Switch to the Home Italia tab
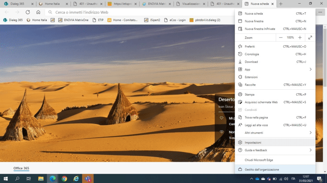 pos(51,4)
